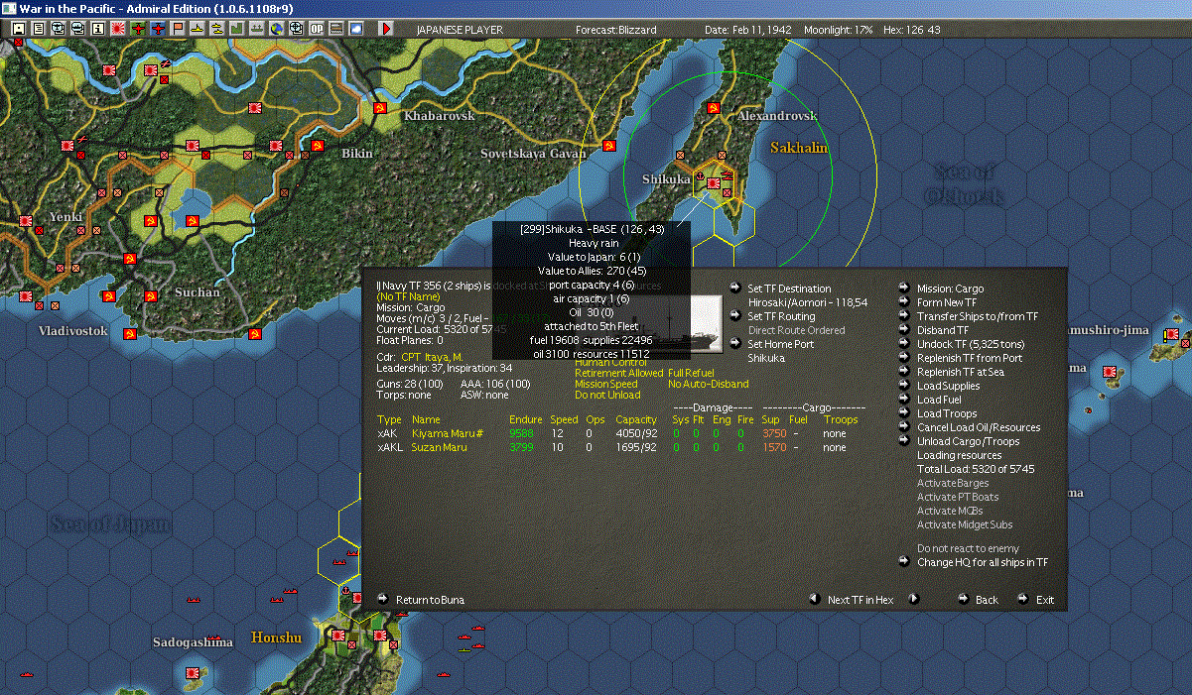Image resolution: width=1192 pixels, height=695 pixels.
Task: Toggle No Auto-Disband setting
Action: tap(708, 384)
